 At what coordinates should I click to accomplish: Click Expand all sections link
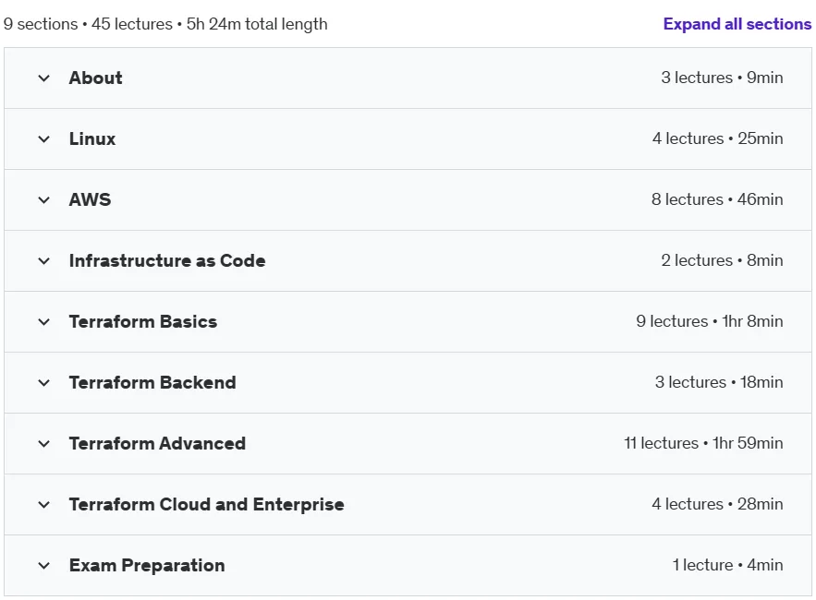(x=737, y=24)
